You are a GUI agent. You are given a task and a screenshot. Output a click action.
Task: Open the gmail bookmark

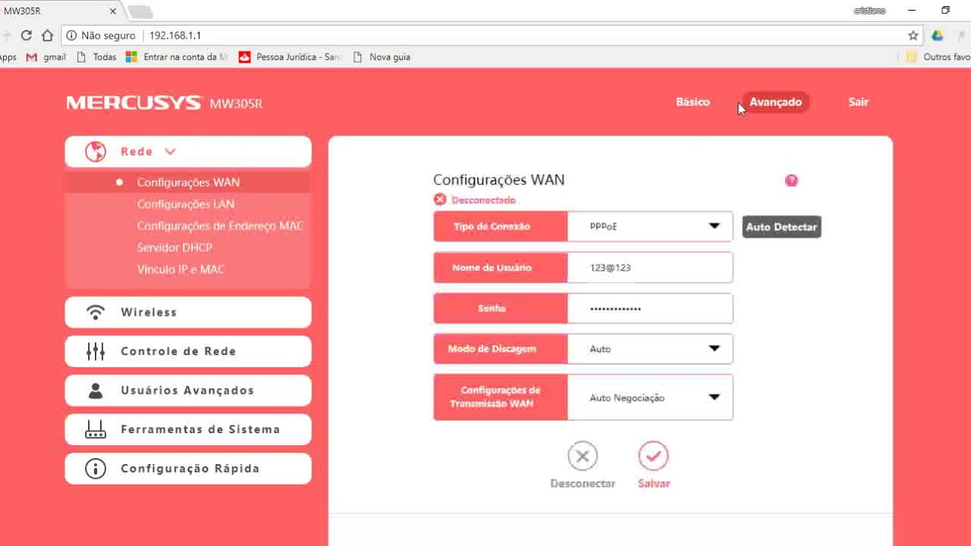pos(46,57)
